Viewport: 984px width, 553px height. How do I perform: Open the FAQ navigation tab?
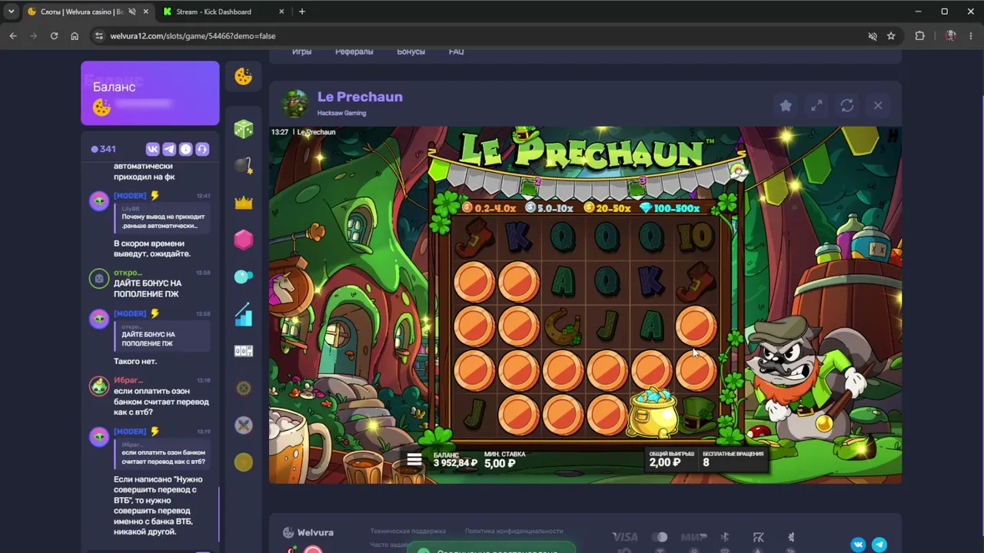(x=456, y=52)
